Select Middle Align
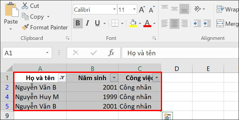The width and height of the screenshot is (239, 120). 175,9
